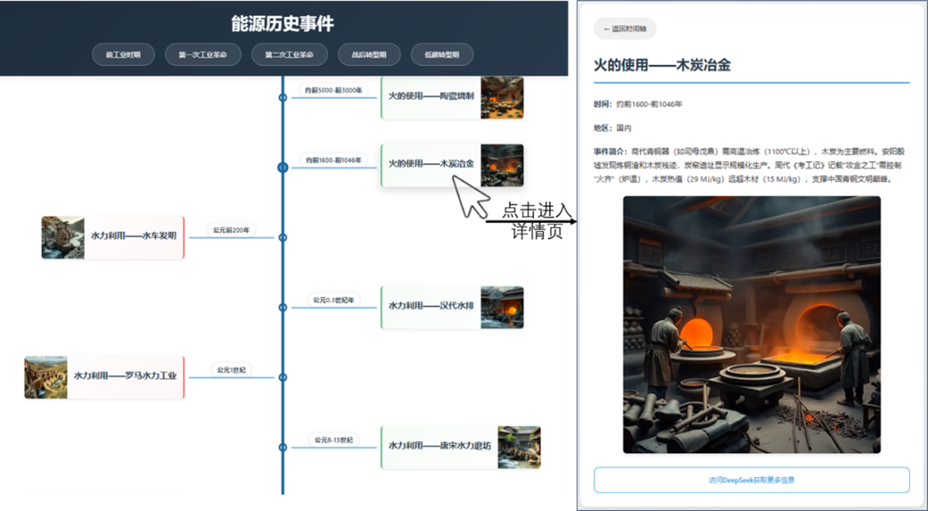Select the 低碳转型期 tab

click(x=443, y=55)
